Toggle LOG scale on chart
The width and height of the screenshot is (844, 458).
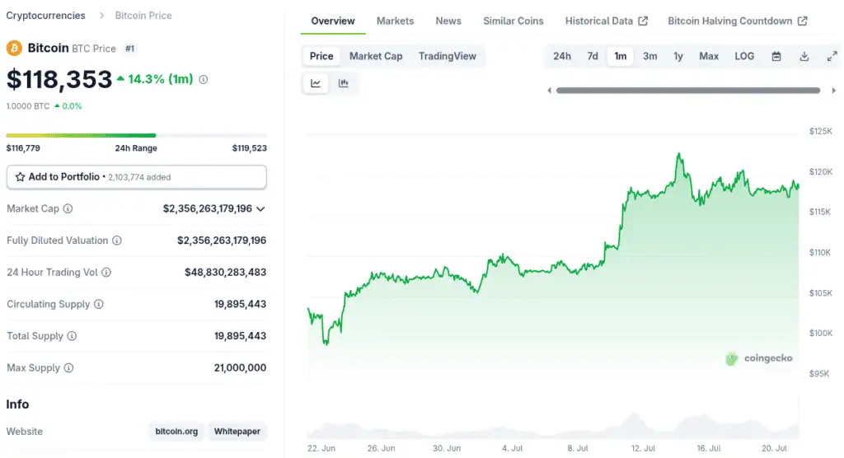point(744,56)
